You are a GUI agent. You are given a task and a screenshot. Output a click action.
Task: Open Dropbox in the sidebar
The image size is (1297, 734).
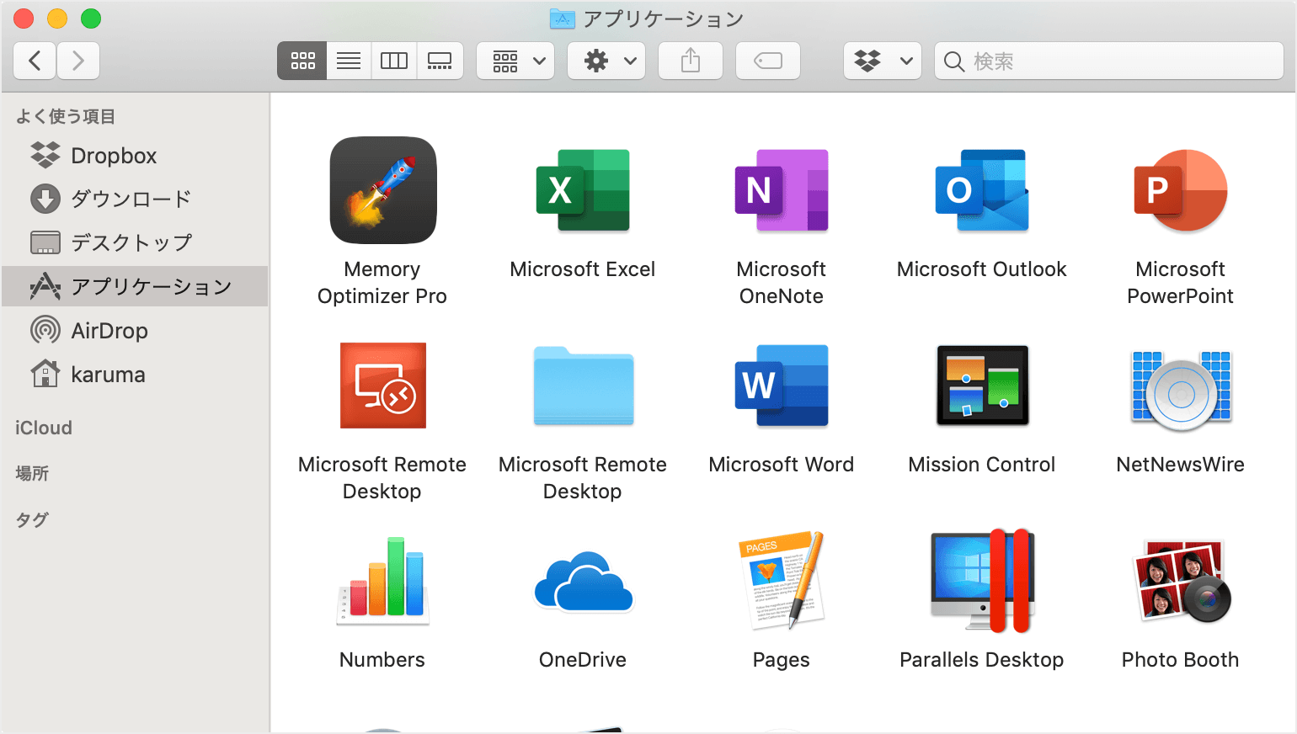point(135,156)
